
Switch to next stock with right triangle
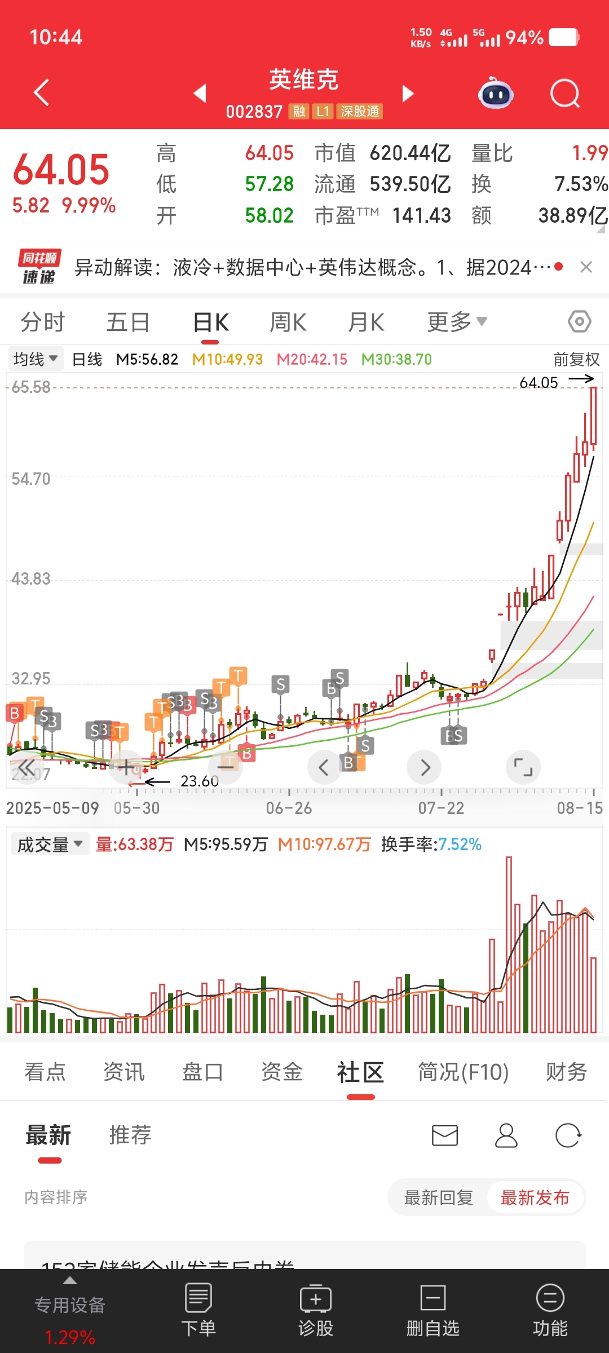408,93
